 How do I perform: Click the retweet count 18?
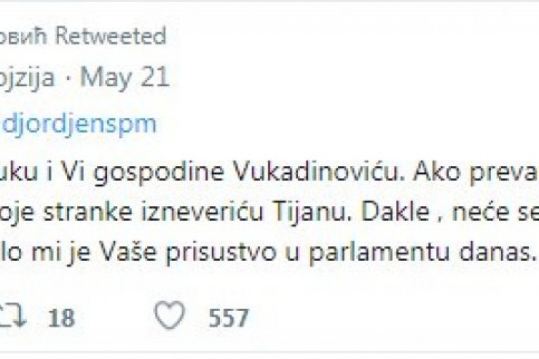point(61,317)
